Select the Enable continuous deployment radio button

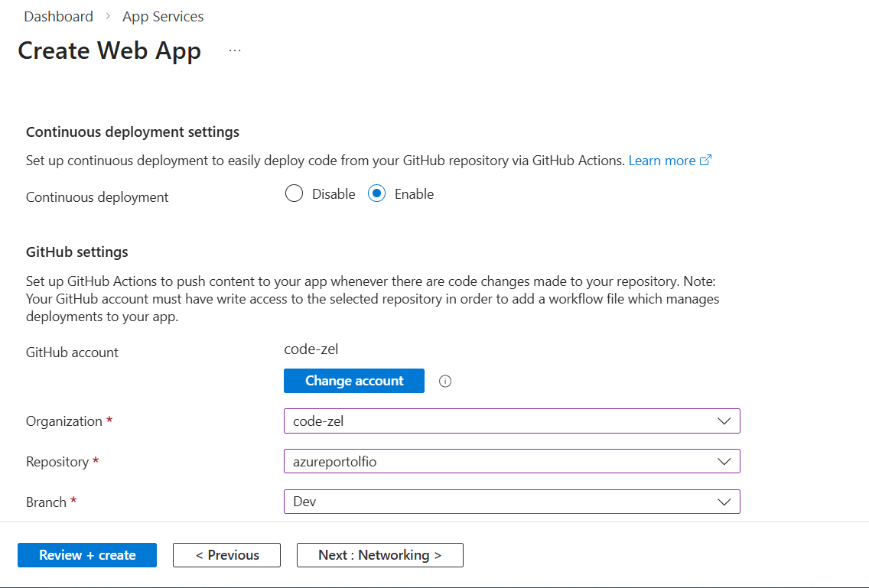pos(376,194)
